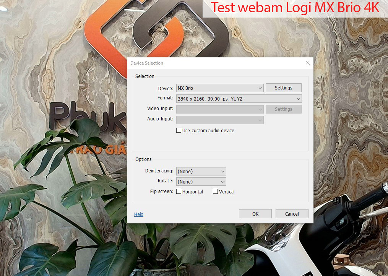Expand the Format dropdown with 3840 x 2160
Viewport: 388px width, 276px height.
click(x=239, y=99)
